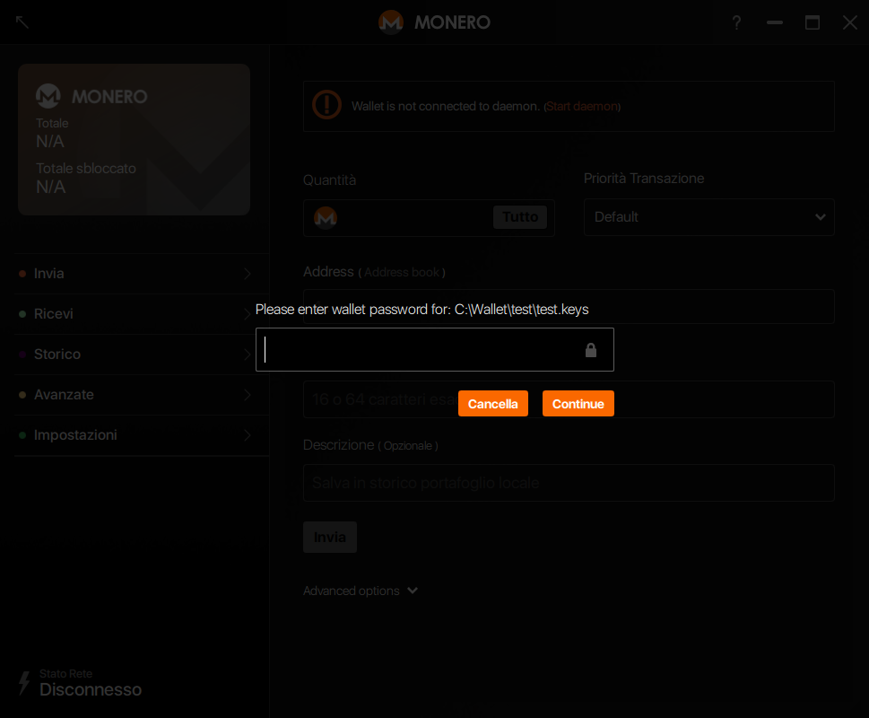Click the Continue button in password dialog

pos(578,404)
